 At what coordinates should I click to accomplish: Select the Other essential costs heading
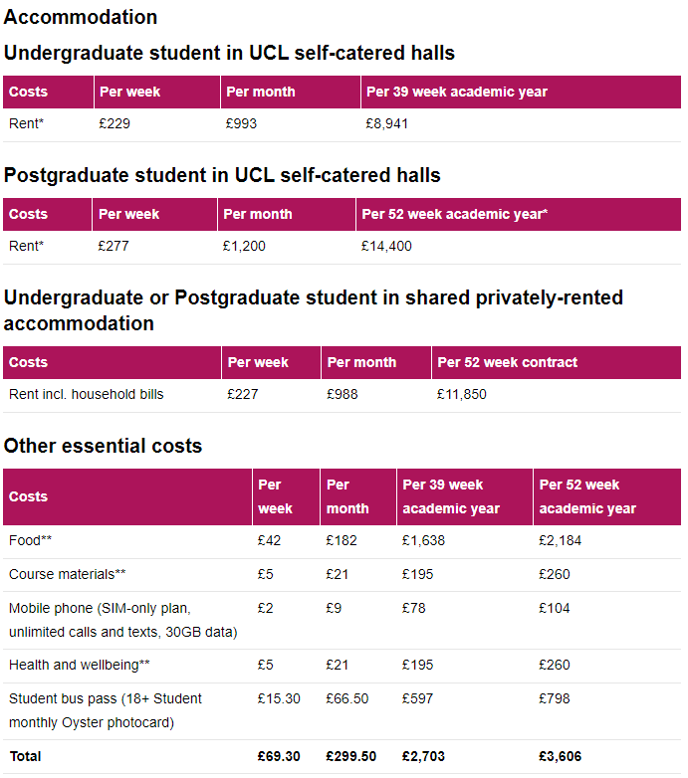point(103,446)
